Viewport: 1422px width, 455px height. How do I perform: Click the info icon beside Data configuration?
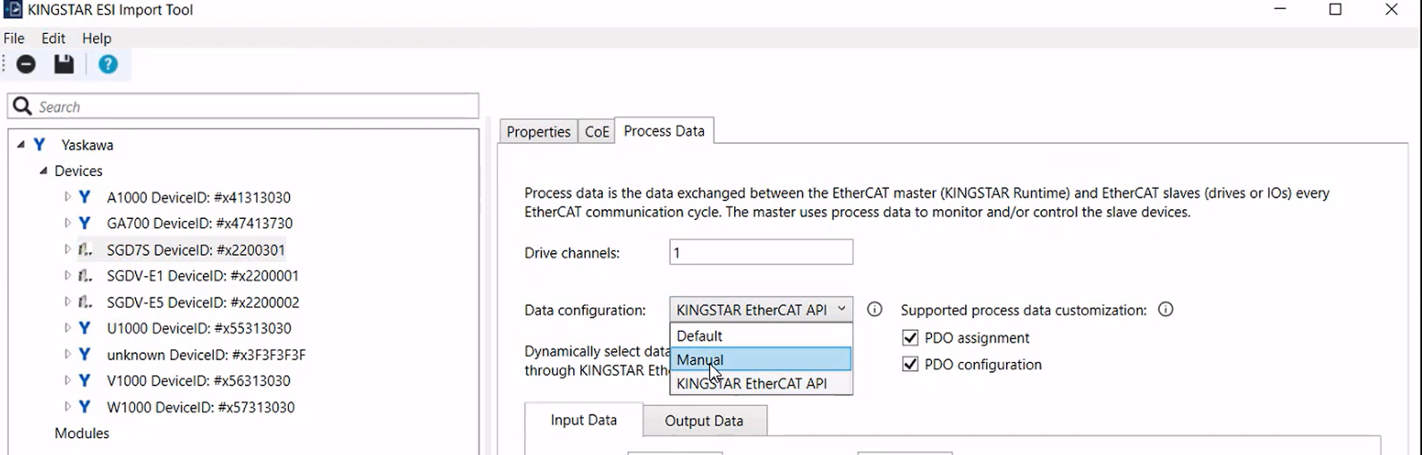pyautogui.click(x=875, y=309)
